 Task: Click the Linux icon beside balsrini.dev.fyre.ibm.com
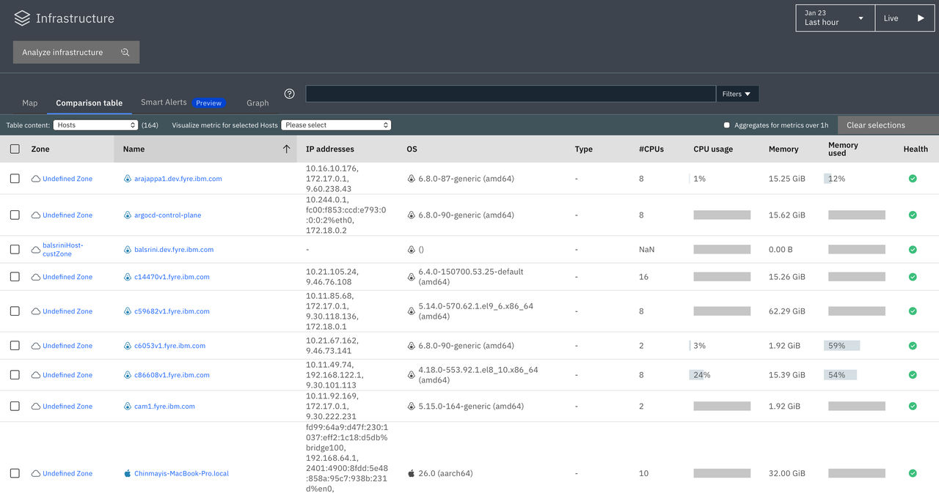[x=128, y=250]
